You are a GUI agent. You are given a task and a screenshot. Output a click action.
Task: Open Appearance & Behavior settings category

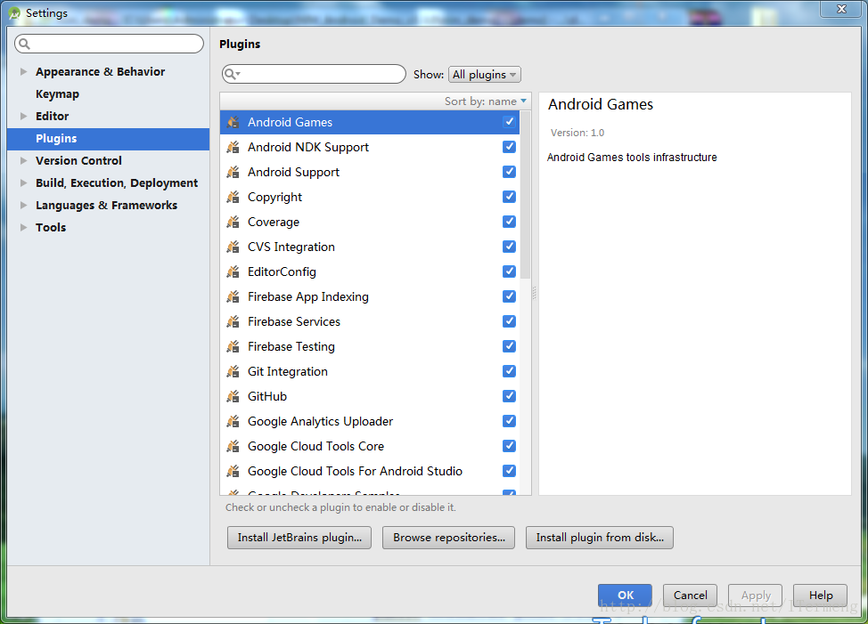coord(100,71)
